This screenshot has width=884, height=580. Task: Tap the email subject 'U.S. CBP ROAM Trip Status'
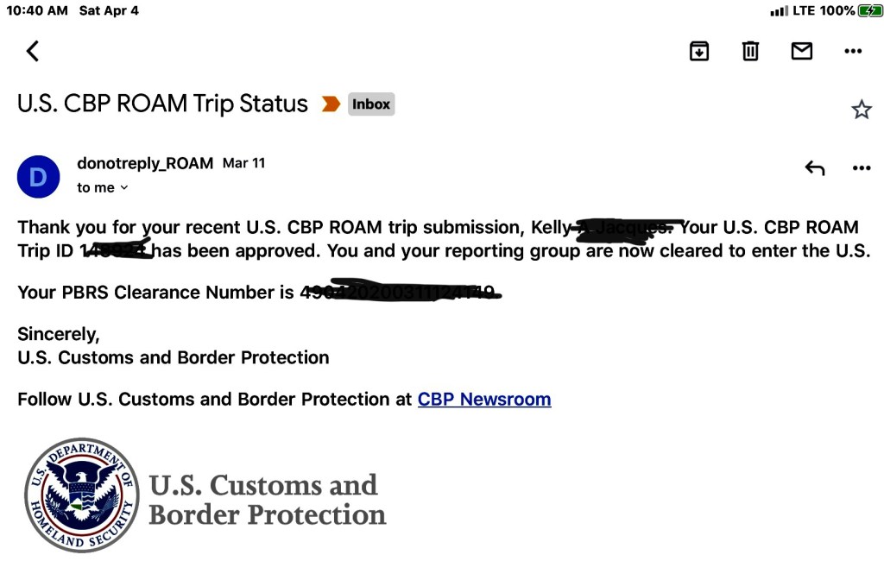(162, 104)
